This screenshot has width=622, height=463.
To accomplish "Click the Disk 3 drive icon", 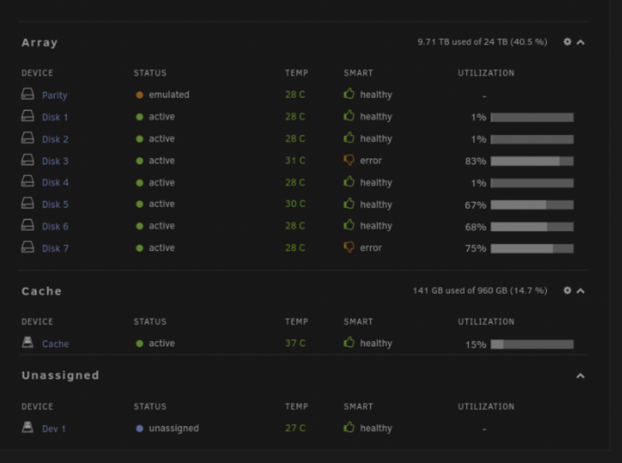I will pyautogui.click(x=27, y=160).
